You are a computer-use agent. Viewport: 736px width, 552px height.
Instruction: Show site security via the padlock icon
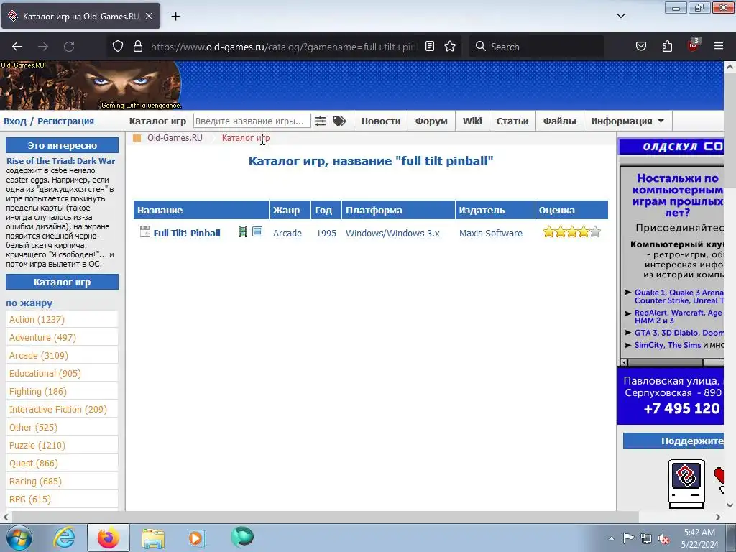137,47
